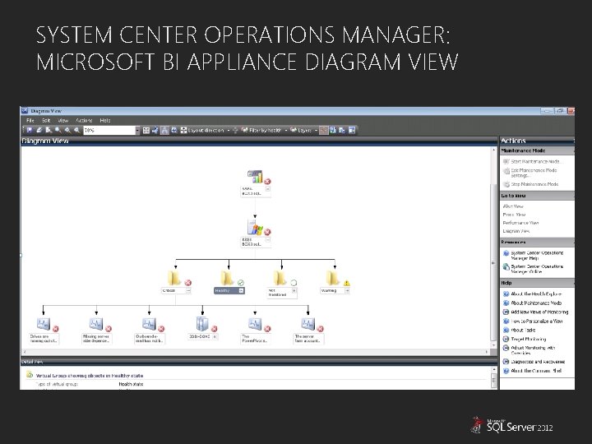Open About the Health Explorer help

point(532,294)
